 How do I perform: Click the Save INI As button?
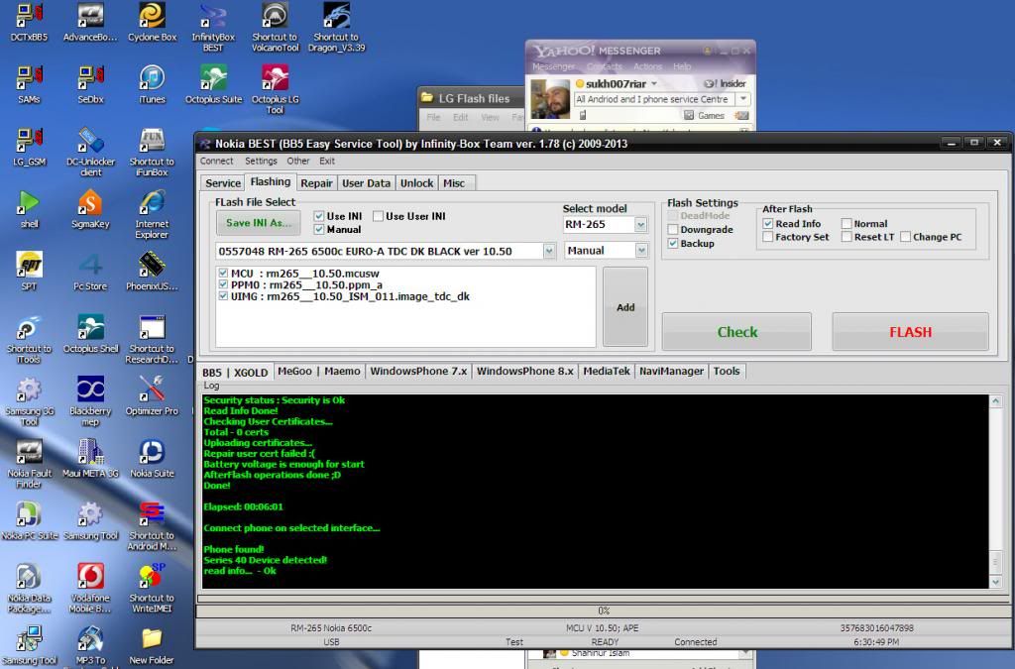(259, 223)
